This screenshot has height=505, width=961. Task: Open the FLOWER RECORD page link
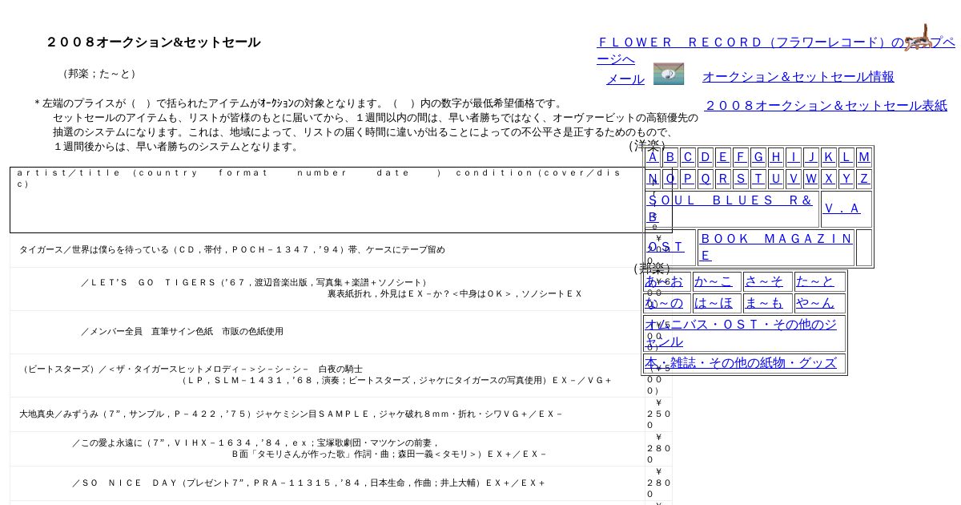point(775,50)
